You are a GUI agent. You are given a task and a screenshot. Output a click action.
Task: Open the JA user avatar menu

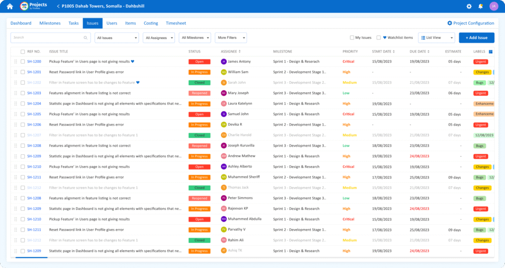pos(494,6)
